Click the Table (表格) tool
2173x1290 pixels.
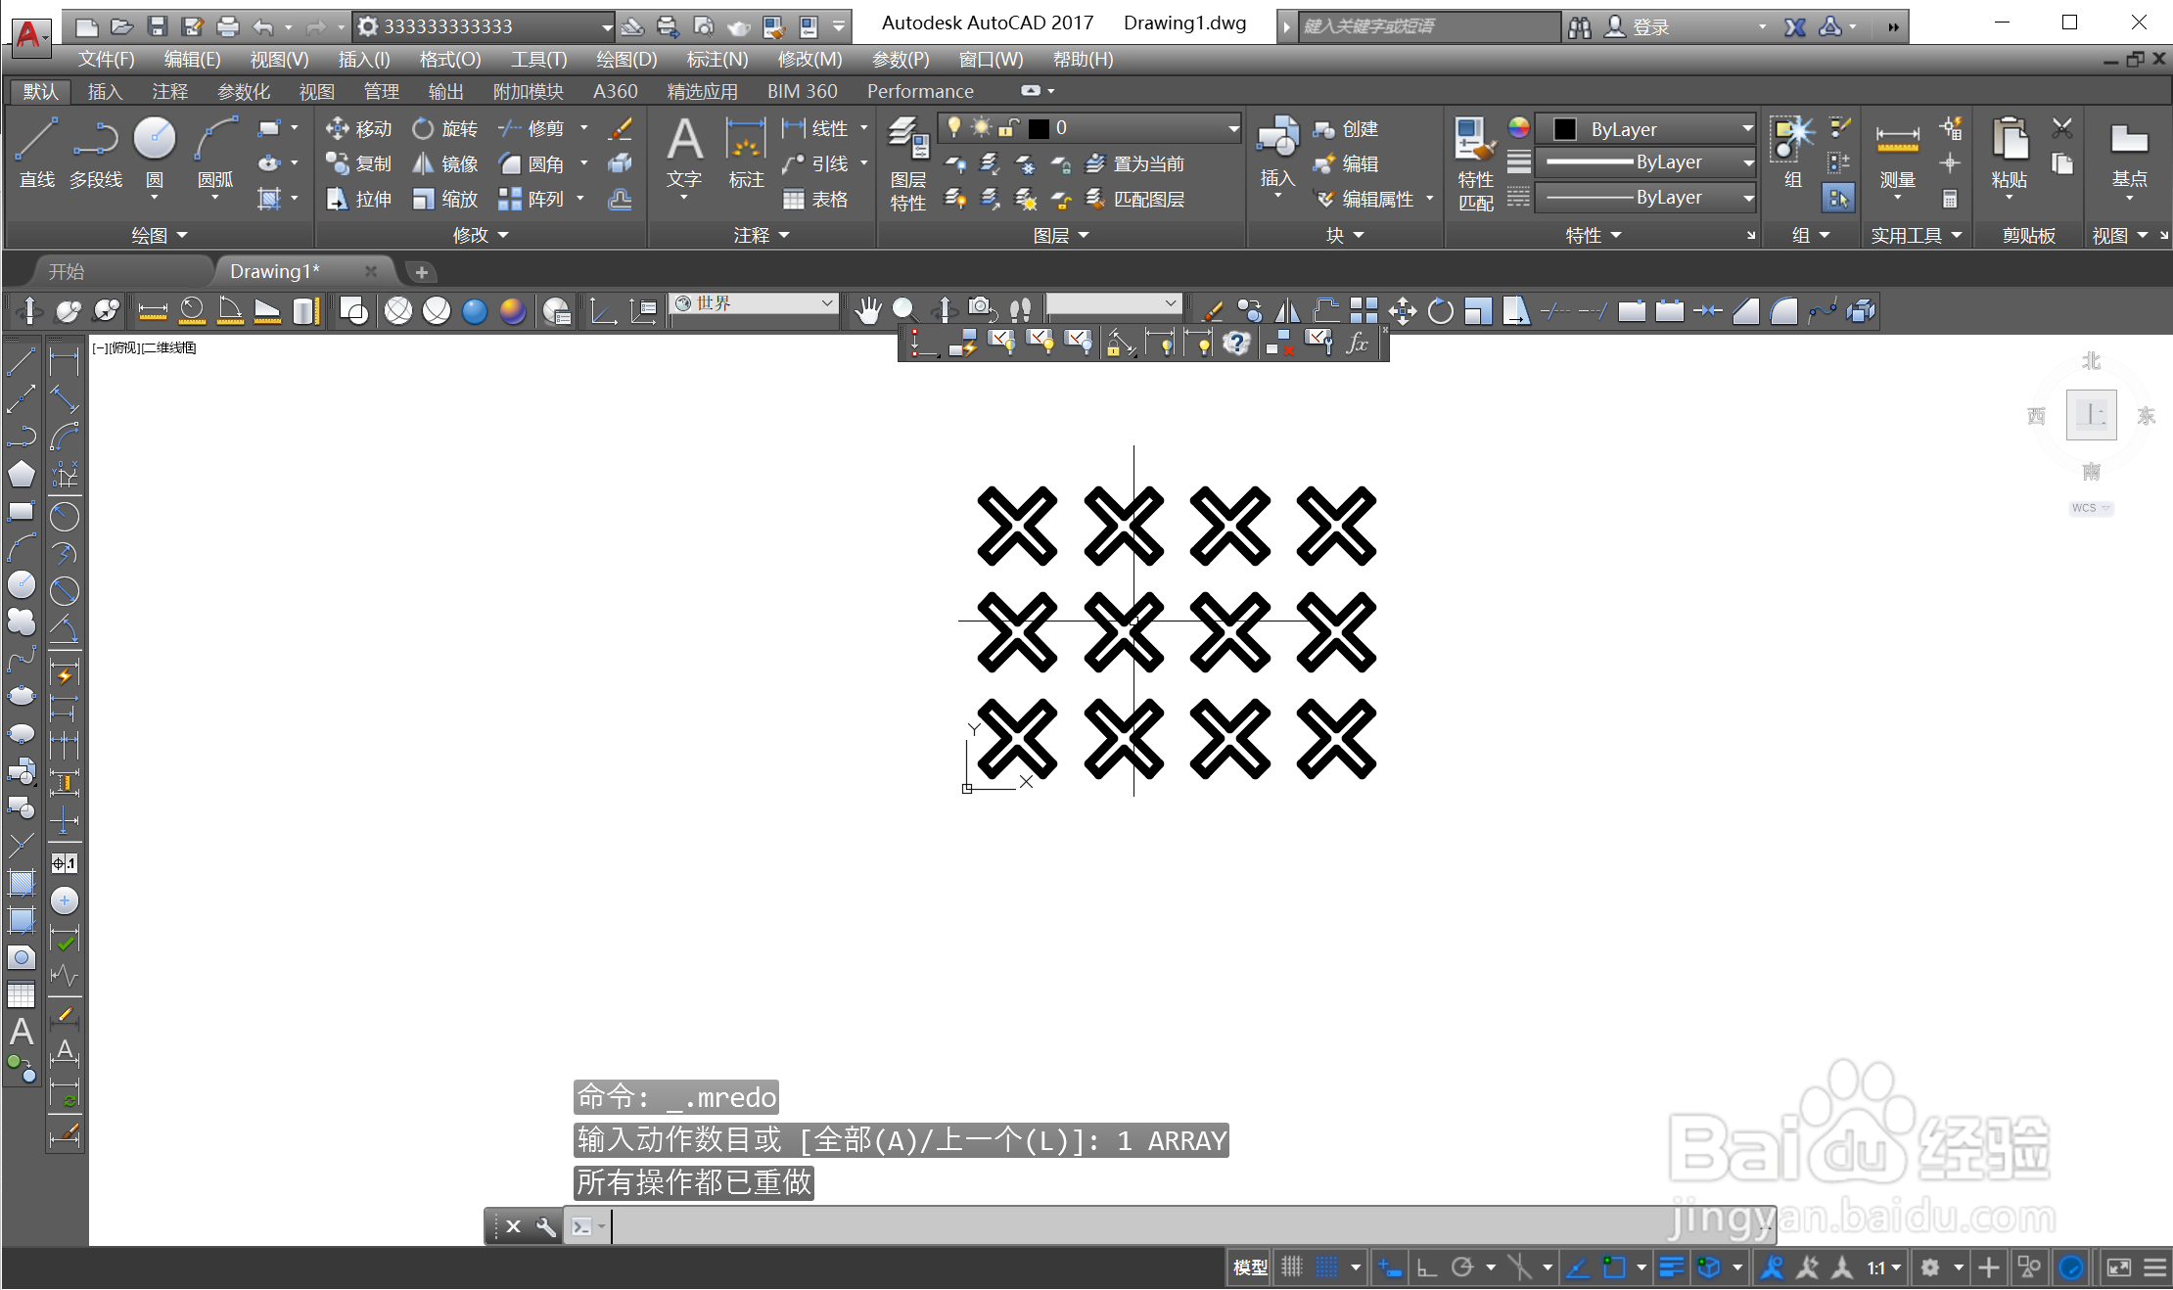click(815, 199)
